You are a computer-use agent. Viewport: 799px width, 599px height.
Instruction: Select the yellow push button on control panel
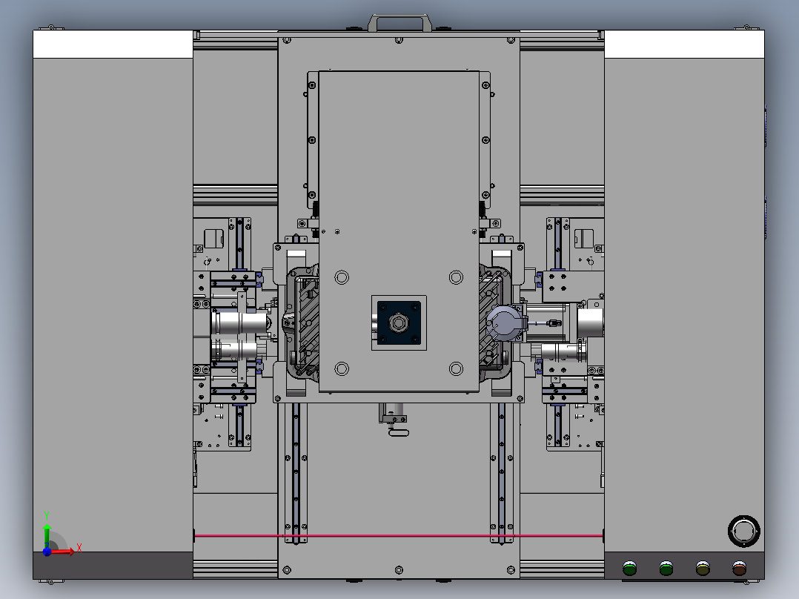click(703, 568)
